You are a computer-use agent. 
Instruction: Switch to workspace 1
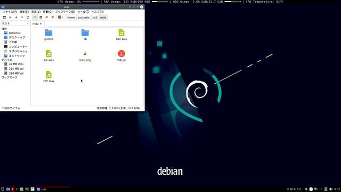tap(13, 189)
